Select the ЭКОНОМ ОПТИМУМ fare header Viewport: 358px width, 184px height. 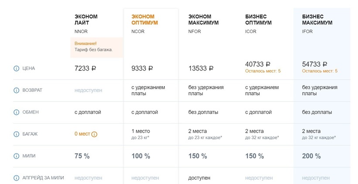pos(145,20)
